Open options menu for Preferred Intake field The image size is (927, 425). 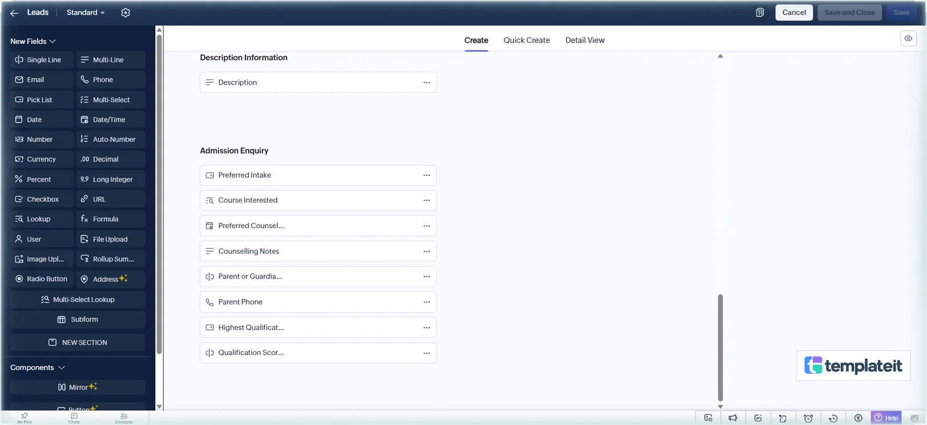pos(426,175)
